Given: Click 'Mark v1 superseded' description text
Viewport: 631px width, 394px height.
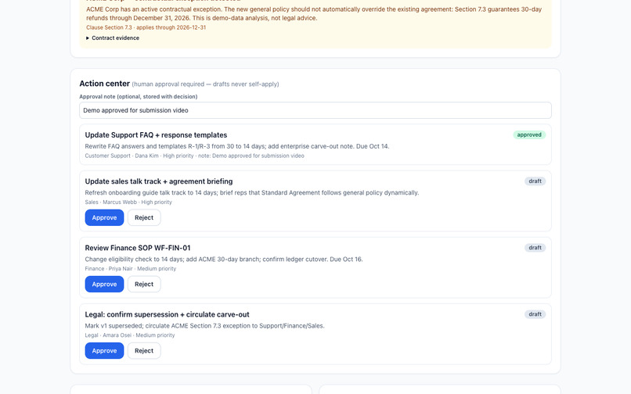Looking at the screenshot, I should [204, 326].
